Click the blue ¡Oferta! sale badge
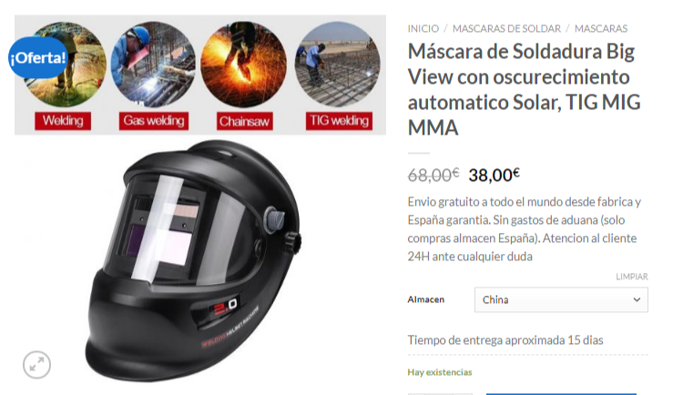The width and height of the screenshot is (683, 395). coord(38,57)
